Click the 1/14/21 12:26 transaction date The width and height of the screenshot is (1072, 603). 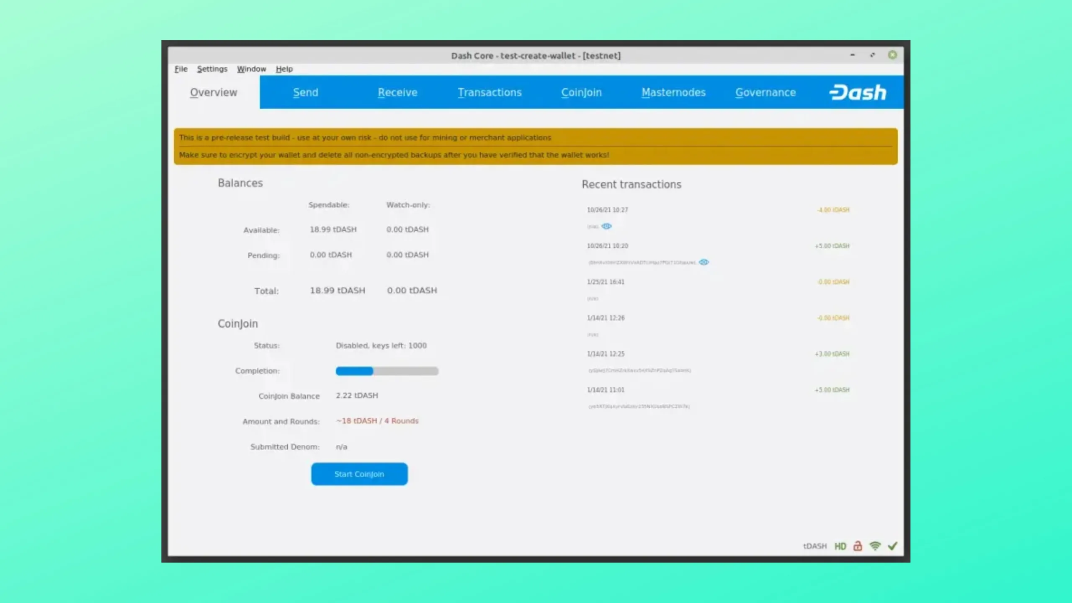click(606, 318)
